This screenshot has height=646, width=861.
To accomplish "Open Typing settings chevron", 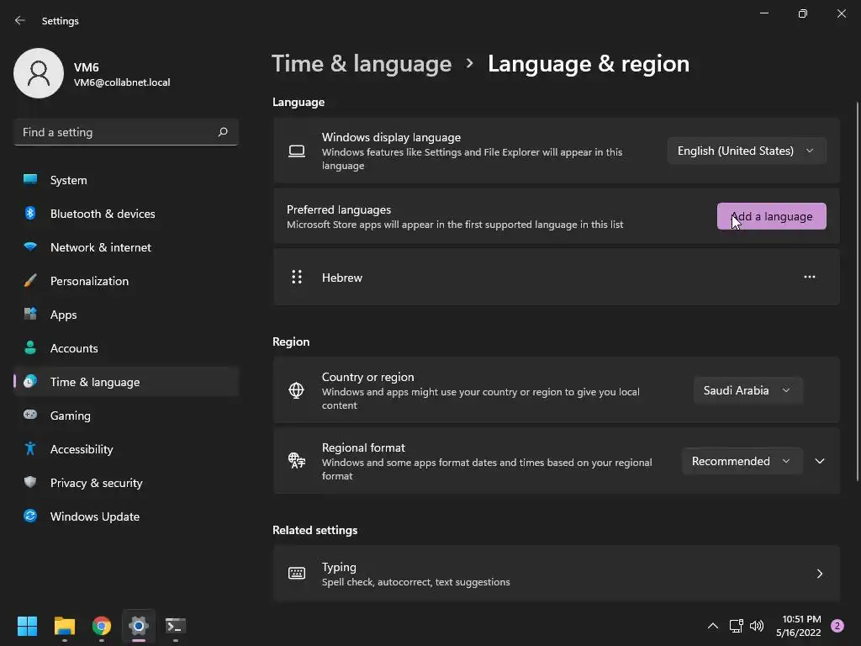I will point(820,574).
